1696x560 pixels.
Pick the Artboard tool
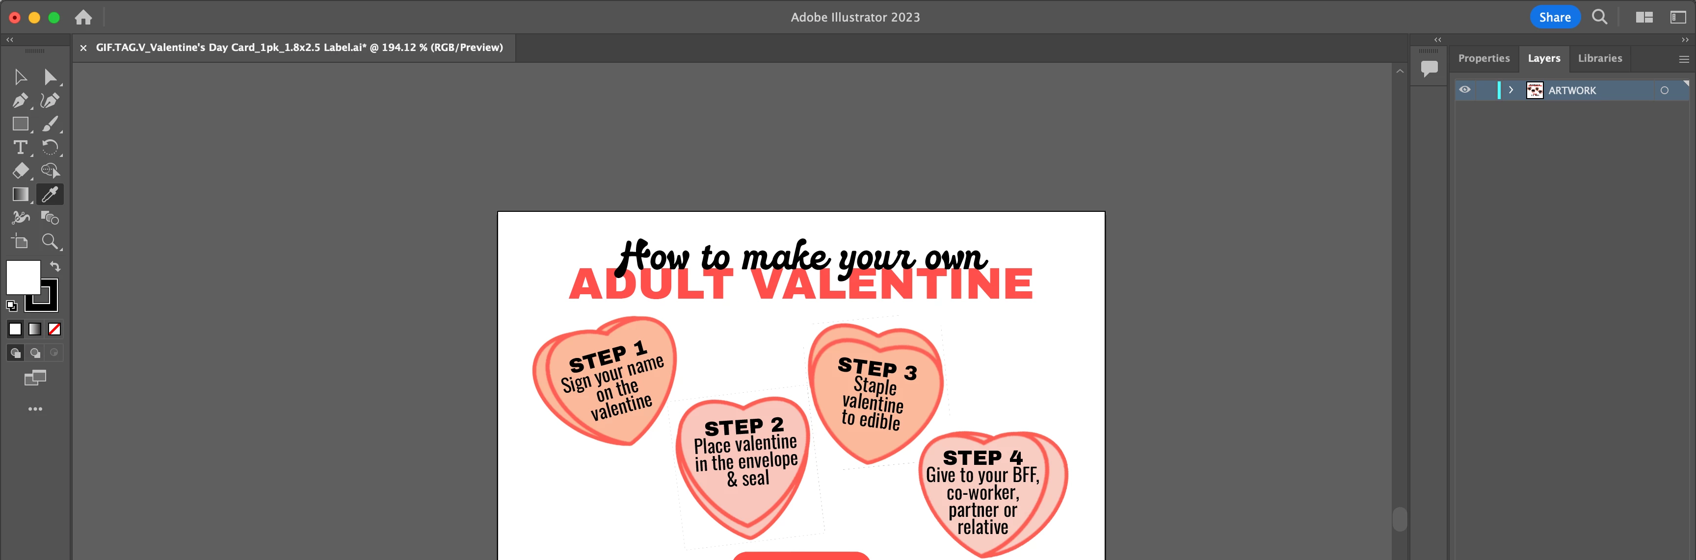pos(21,241)
